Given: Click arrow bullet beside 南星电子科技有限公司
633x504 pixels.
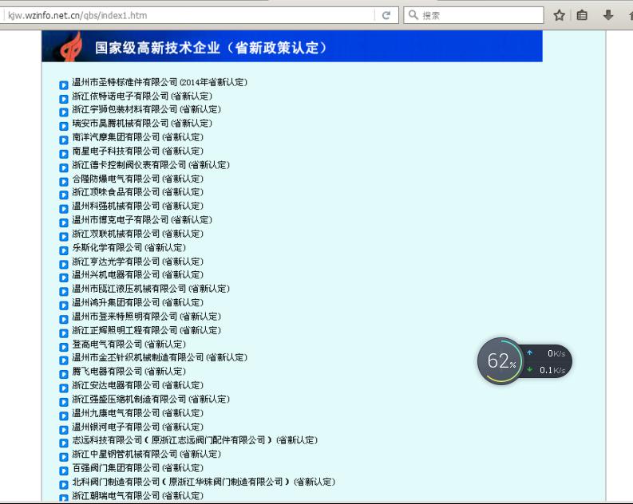Looking at the screenshot, I should (x=64, y=154).
